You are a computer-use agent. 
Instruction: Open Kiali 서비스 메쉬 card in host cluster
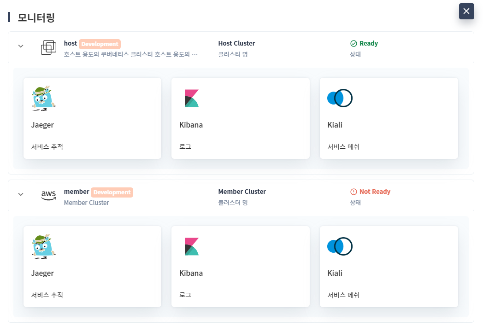[x=389, y=118]
